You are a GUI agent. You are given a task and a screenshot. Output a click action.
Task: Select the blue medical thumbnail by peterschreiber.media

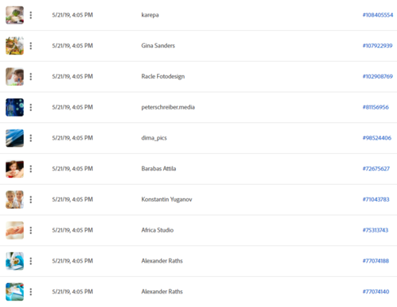point(15,107)
